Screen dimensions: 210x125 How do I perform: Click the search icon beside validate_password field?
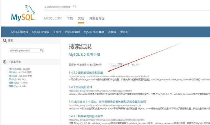click(x=42, y=50)
